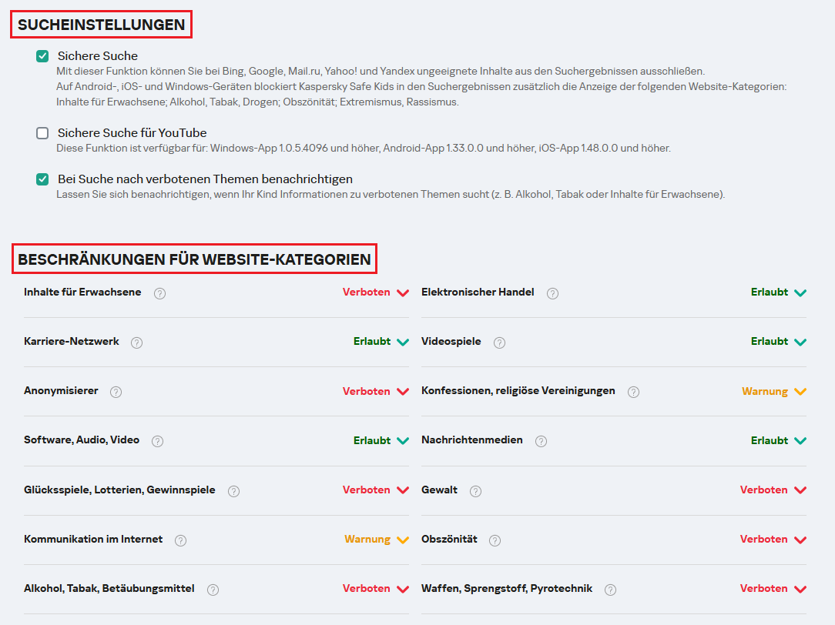Open Verboten dropdown for Inhalte für Erwachsene
The width and height of the screenshot is (835, 625).
tap(375, 292)
